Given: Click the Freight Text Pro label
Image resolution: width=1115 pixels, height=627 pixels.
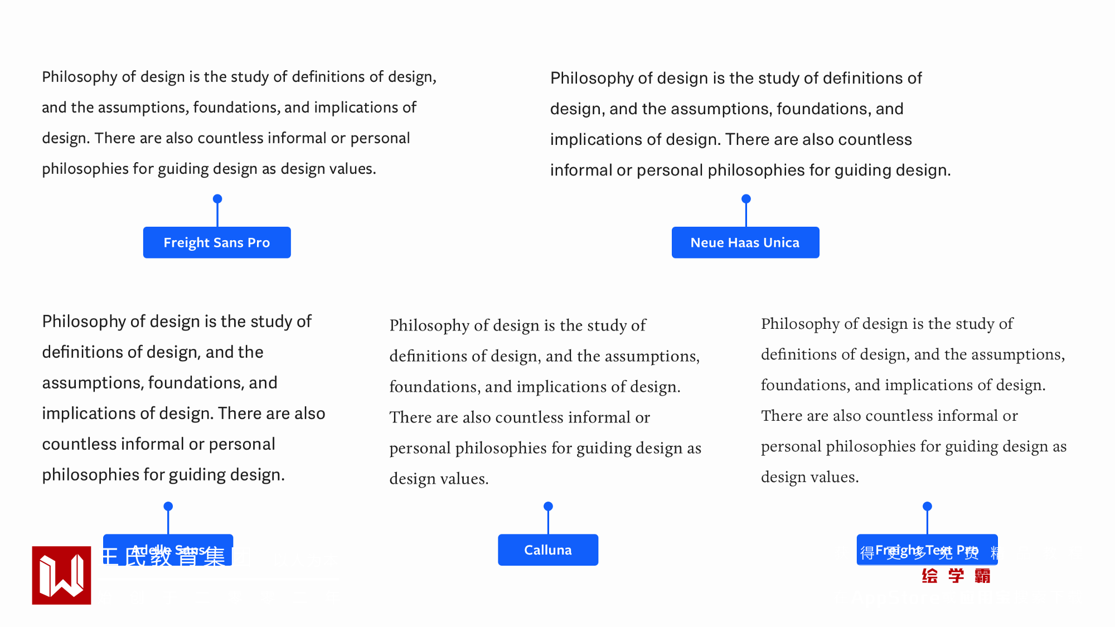Looking at the screenshot, I should tap(927, 550).
